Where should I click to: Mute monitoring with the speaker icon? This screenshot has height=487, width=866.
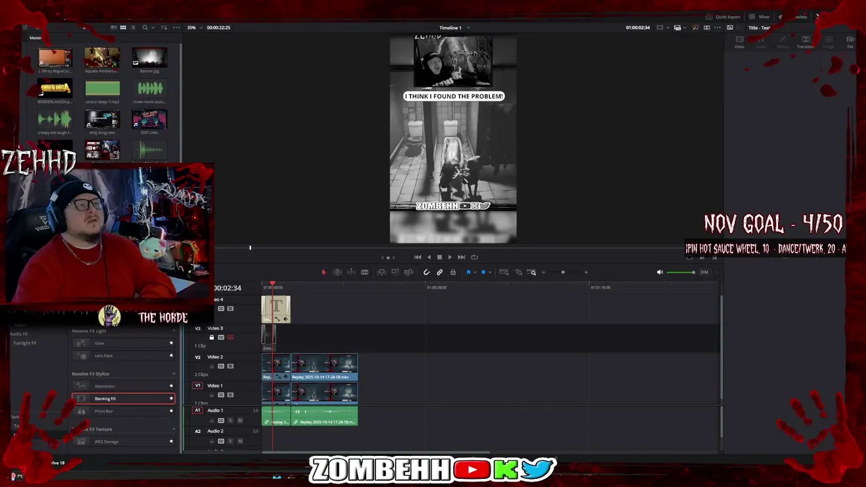coord(660,272)
